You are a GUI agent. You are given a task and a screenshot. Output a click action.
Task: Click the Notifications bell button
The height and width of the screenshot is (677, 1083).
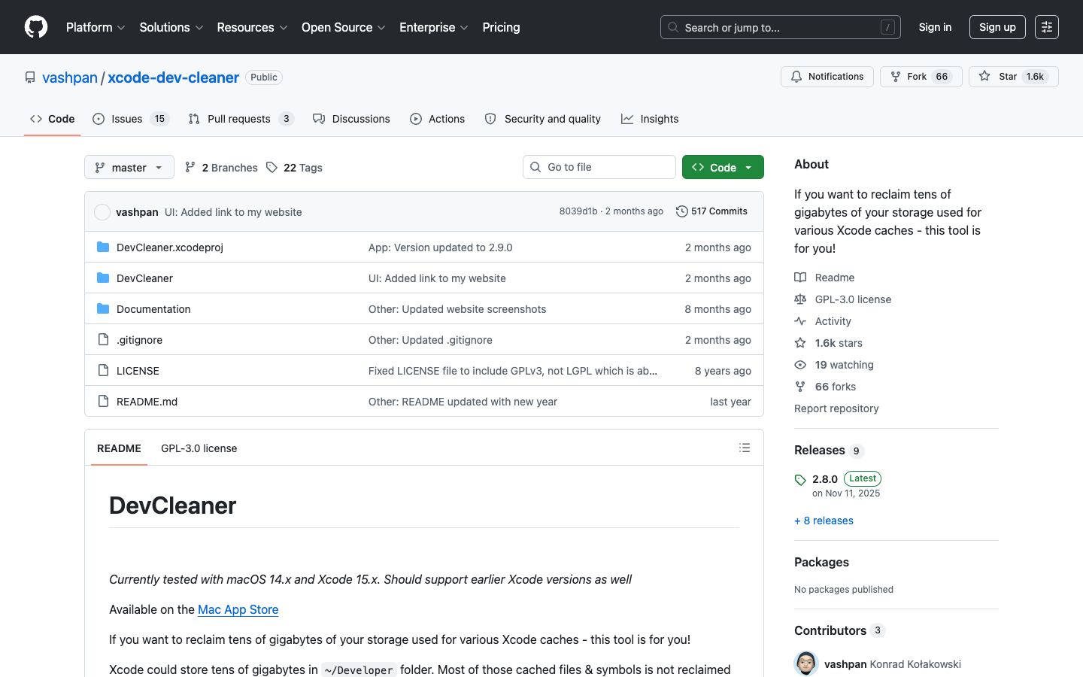tap(827, 77)
